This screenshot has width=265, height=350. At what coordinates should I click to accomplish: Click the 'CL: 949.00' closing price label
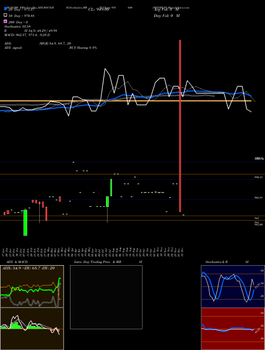pos(99,10)
